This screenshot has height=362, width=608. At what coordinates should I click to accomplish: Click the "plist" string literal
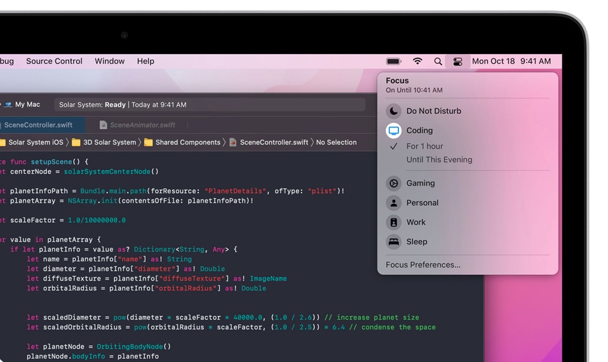tap(322, 191)
